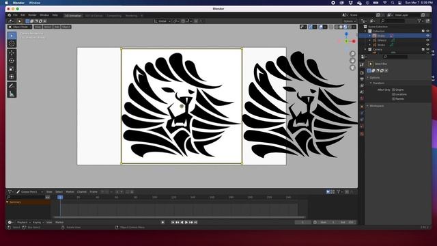This screenshot has height=246, width=437.
Task: Toggle the Camera collection's eye icon
Action: pyautogui.click(x=428, y=49)
